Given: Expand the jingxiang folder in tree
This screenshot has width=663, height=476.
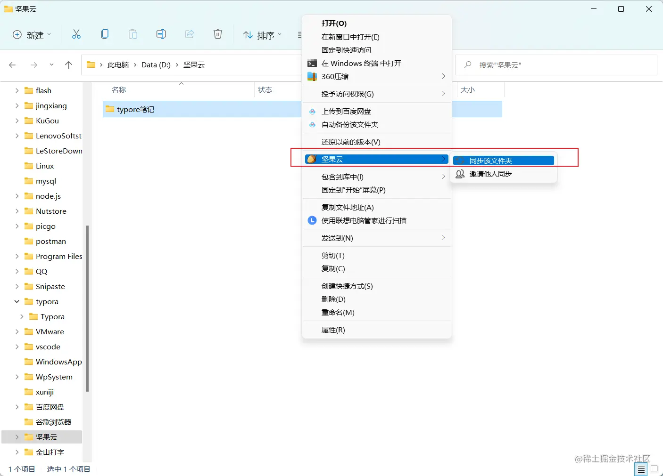Looking at the screenshot, I should pyautogui.click(x=17, y=105).
